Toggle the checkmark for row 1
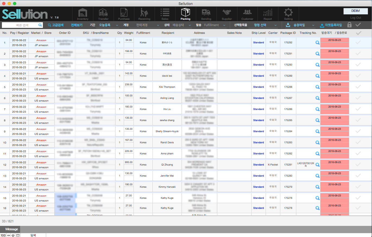372x237 pixels. pyautogui.click(x=358, y=43)
